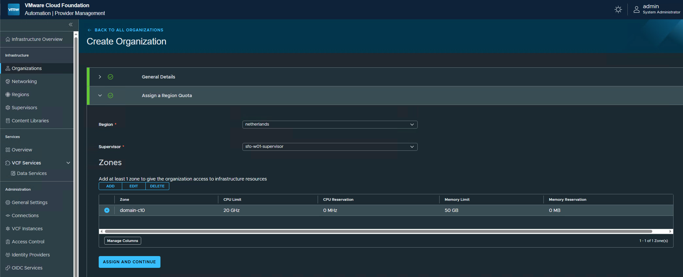Image resolution: width=683 pixels, height=277 pixels.
Task: Click the DELETE zone button
Action: (x=157, y=186)
